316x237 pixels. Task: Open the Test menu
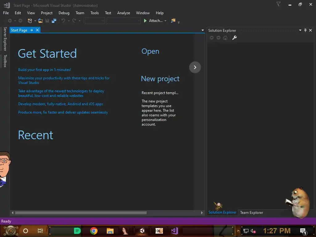point(108,13)
